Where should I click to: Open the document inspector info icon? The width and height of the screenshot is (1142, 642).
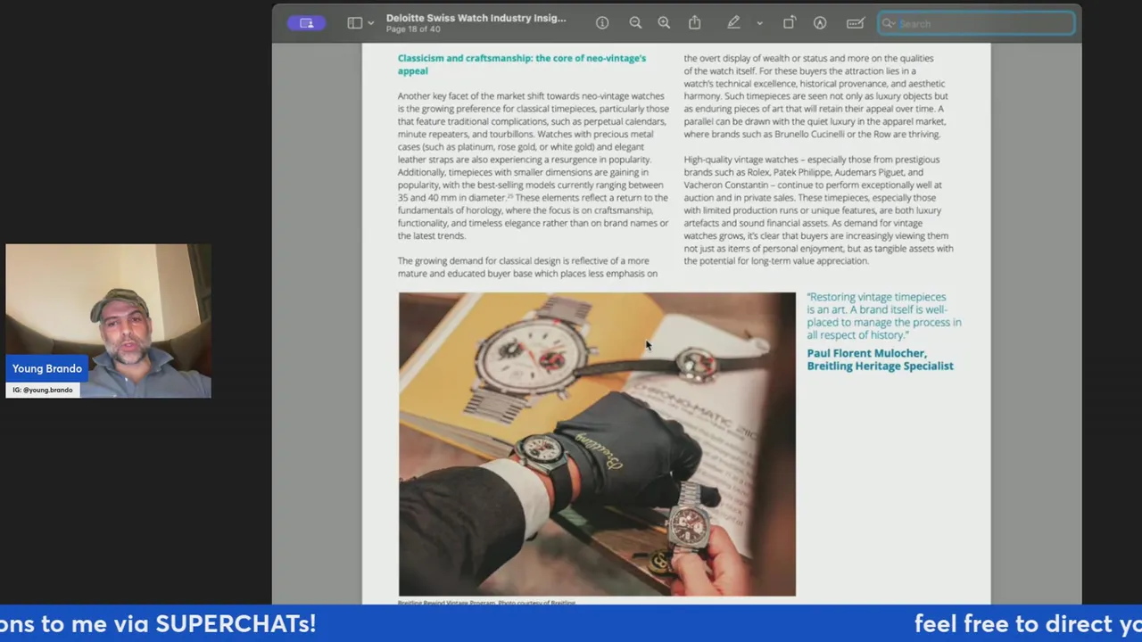click(602, 23)
